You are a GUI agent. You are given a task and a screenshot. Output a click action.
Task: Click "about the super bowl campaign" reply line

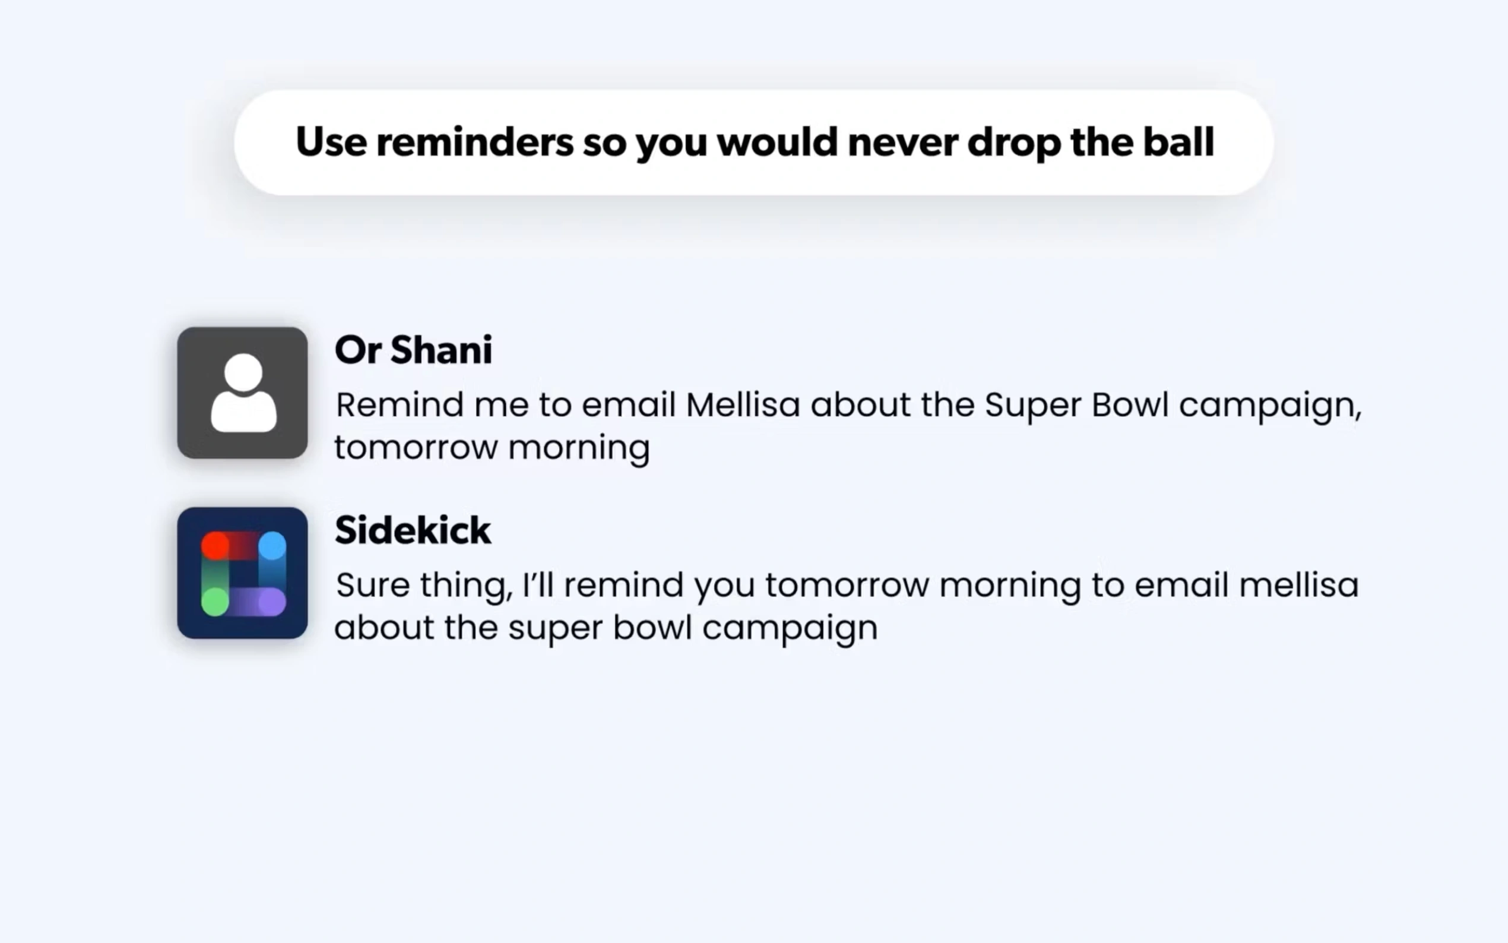click(606, 628)
